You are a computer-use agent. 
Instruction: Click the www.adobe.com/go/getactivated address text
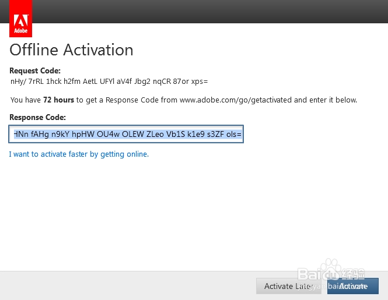pos(236,100)
